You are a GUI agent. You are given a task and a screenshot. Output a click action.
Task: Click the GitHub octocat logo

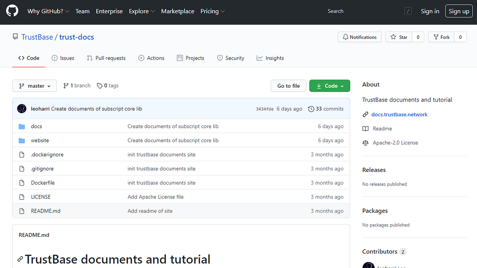pos(12,11)
